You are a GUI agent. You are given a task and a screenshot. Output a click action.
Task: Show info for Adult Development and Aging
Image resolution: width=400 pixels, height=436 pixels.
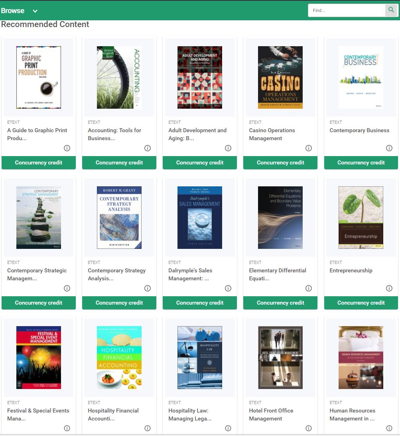point(228,148)
